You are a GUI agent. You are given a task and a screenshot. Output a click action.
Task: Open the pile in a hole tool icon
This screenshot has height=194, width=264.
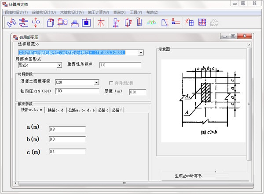pyautogui.click(x=139, y=22)
